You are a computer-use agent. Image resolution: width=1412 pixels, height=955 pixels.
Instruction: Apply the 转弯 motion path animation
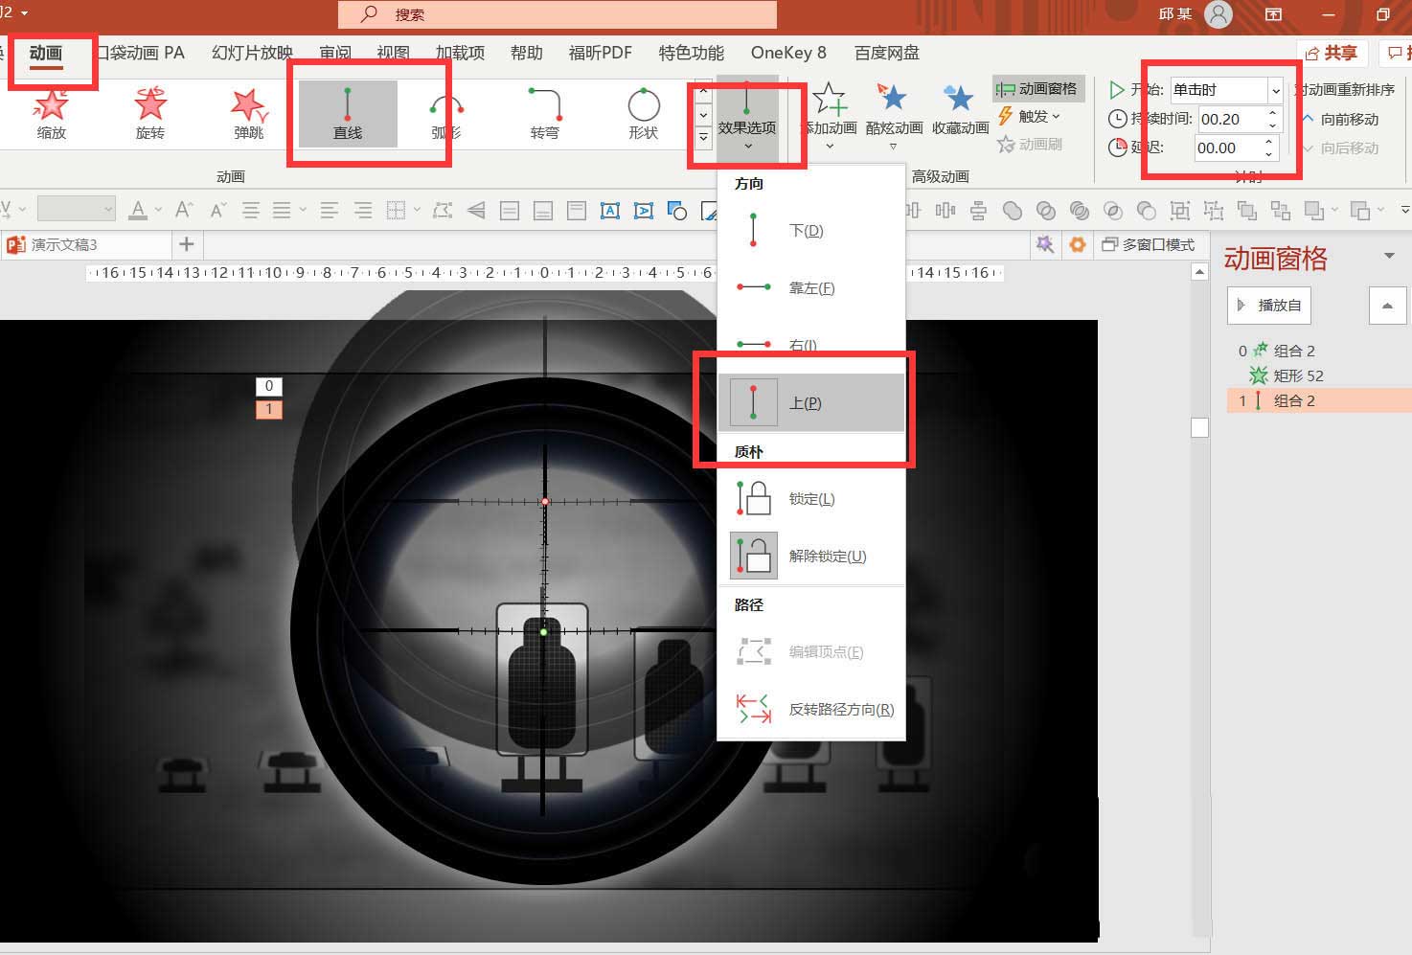tap(543, 114)
